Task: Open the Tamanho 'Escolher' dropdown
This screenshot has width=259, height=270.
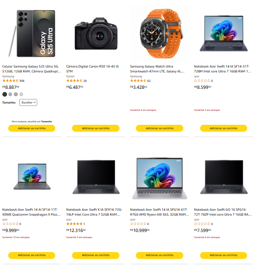Action: tap(28, 102)
